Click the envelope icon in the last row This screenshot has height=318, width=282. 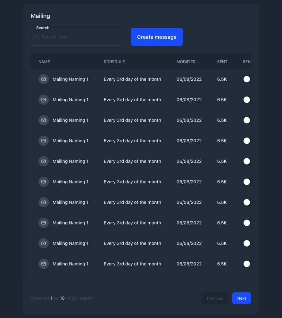click(x=44, y=264)
